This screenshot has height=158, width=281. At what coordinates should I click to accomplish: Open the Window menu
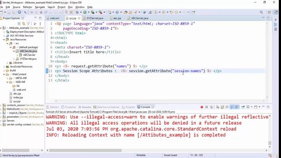[80, 7]
